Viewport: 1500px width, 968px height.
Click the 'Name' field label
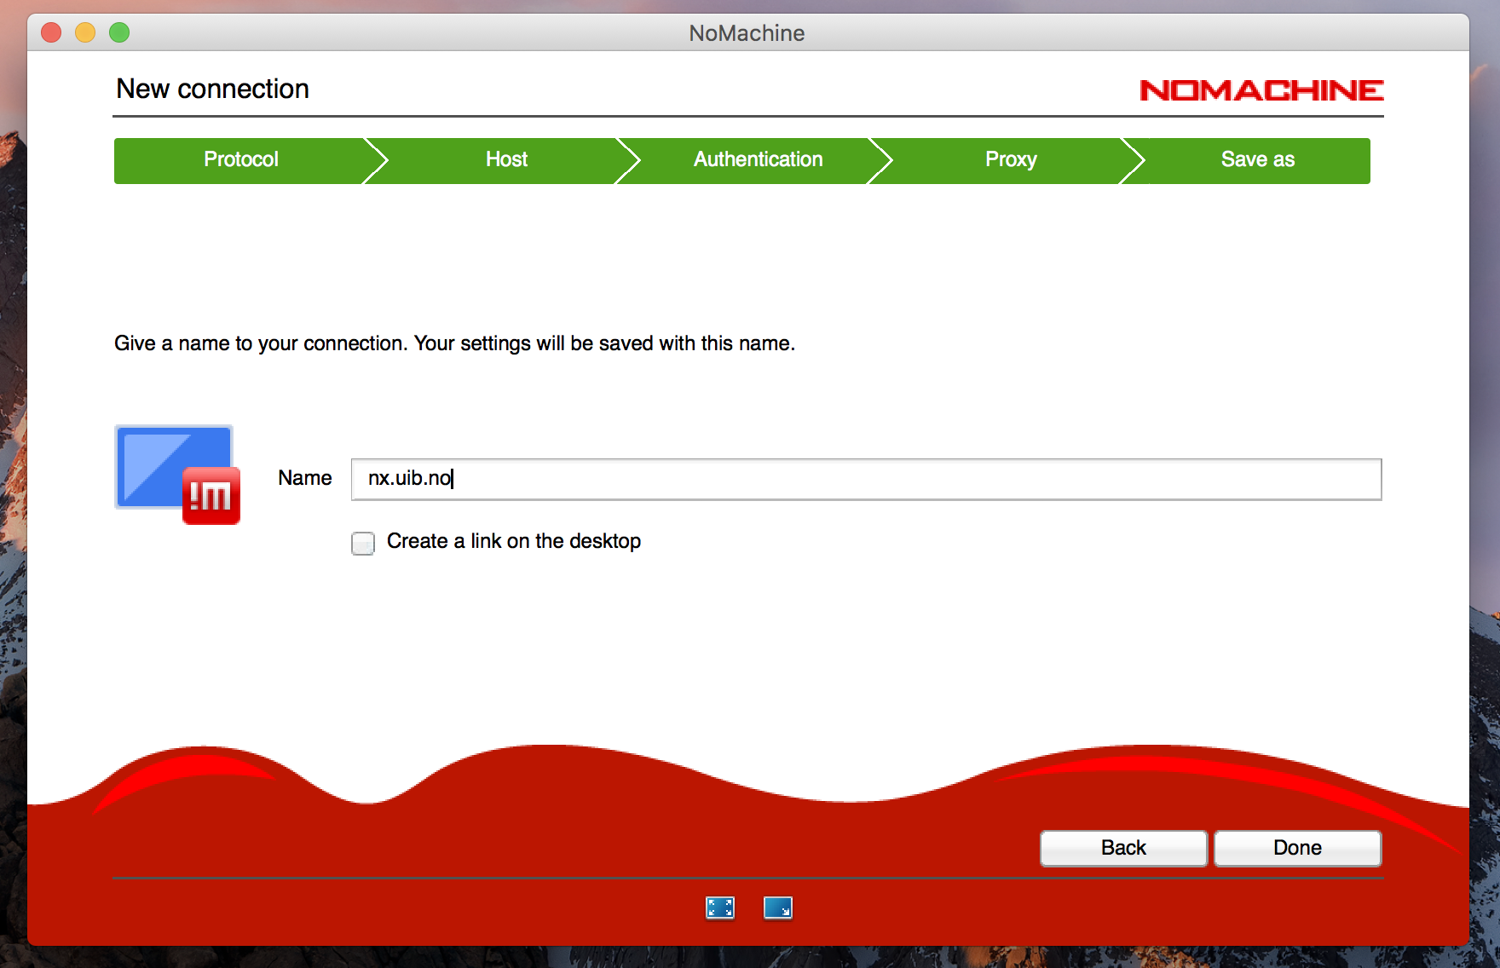click(304, 478)
